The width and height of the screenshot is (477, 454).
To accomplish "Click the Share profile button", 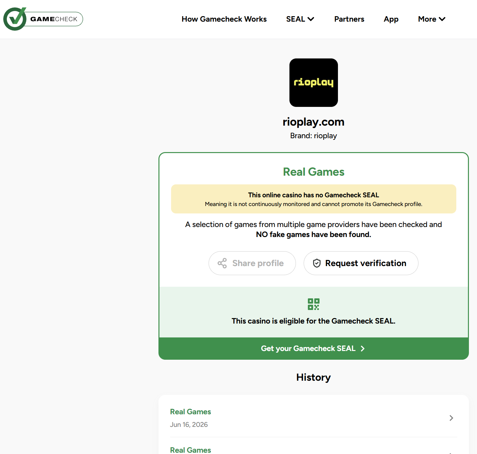I will pos(252,263).
